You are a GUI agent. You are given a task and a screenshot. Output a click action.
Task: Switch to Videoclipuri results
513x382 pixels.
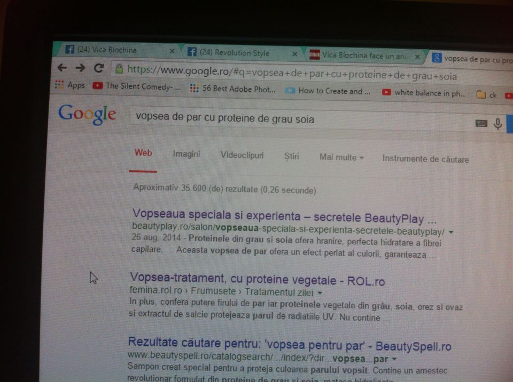coord(242,155)
